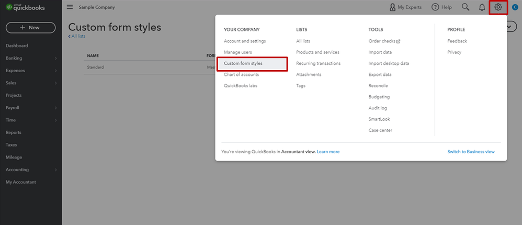This screenshot has width=522, height=225.
Task: Select QuickBooks labs
Action: tap(241, 85)
